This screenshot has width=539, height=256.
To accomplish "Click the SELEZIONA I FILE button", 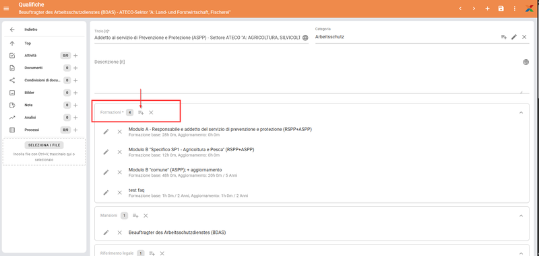I will (x=44, y=145).
